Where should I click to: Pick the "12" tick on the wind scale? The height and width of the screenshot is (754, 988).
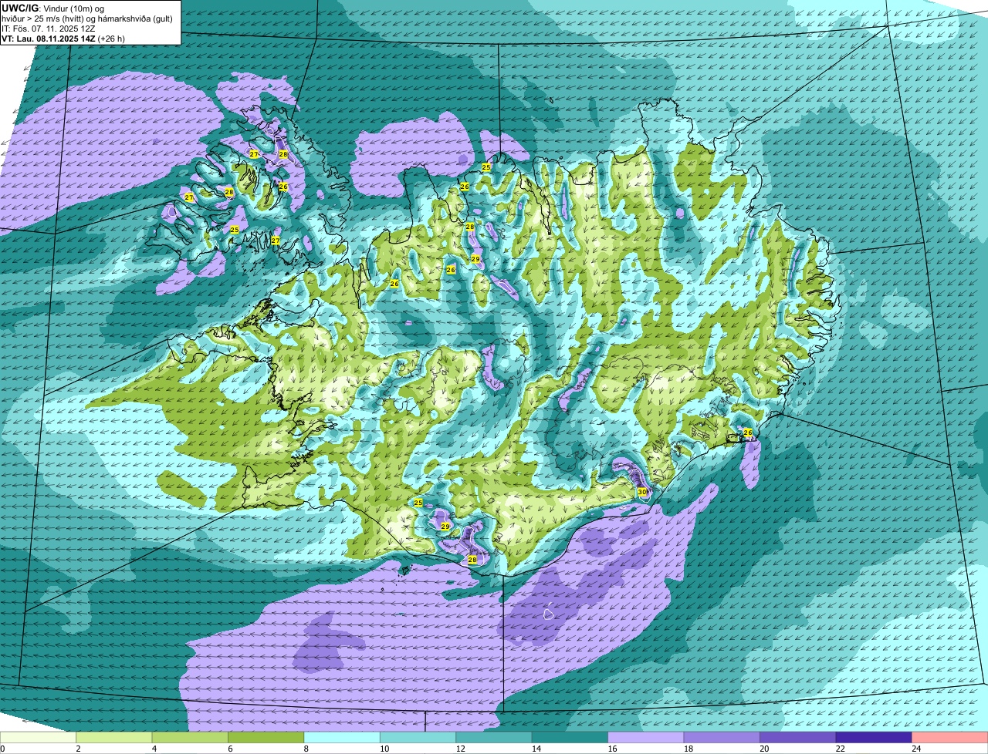click(x=460, y=749)
